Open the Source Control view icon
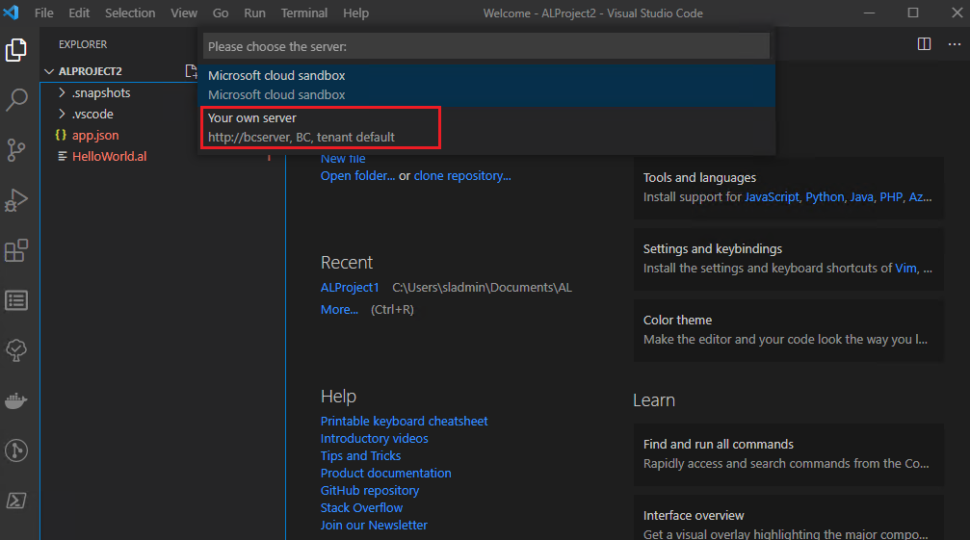This screenshot has width=970, height=540. [x=16, y=150]
